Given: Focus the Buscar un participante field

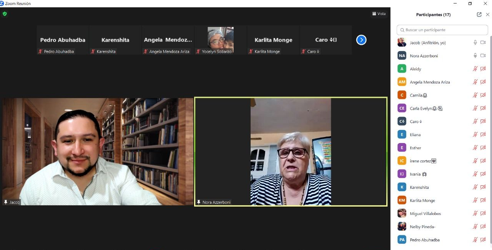Looking at the screenshot, I should [x=442, y=30].
